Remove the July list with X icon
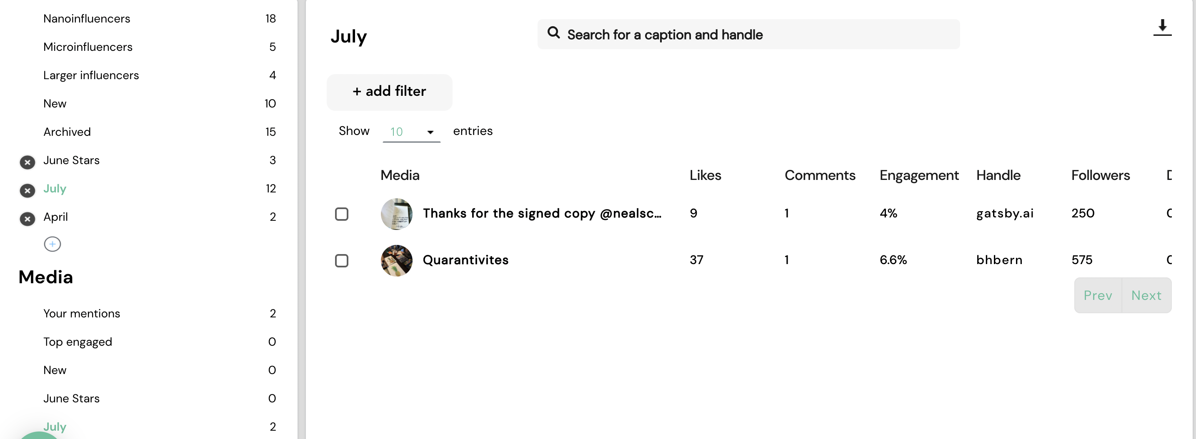This screenshot has height=439, width=1196. click(28, 191)
